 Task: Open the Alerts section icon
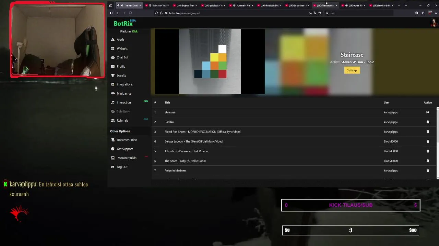click(x=112, y=40)
